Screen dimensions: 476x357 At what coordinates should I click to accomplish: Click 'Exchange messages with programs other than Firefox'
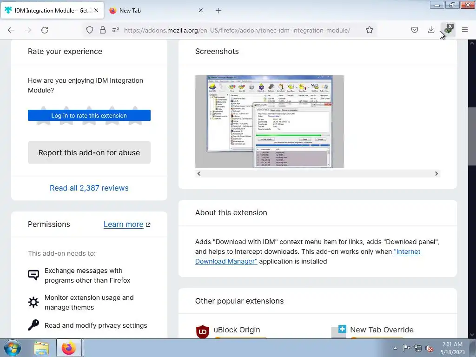[x=87, y=275]
